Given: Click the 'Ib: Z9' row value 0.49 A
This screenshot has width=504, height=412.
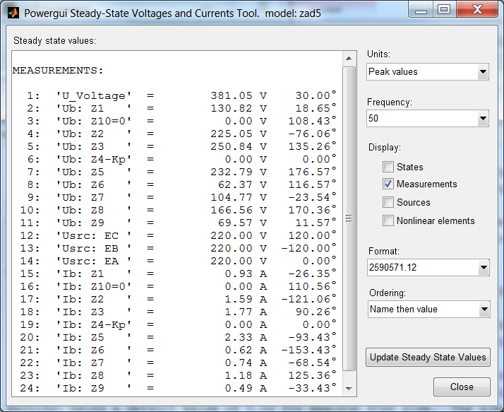Looking at the screenshot, I should tap(246, 388).
